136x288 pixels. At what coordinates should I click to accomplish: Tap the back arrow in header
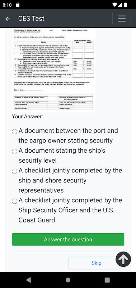[8, 19]
